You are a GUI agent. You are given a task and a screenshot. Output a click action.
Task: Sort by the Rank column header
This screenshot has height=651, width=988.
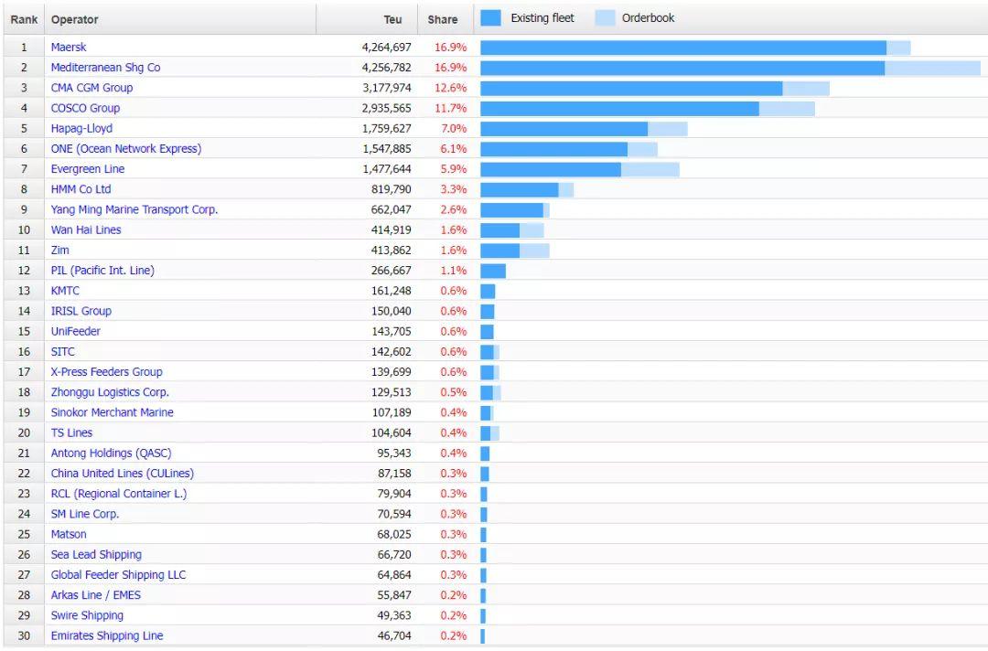point(23,18)
